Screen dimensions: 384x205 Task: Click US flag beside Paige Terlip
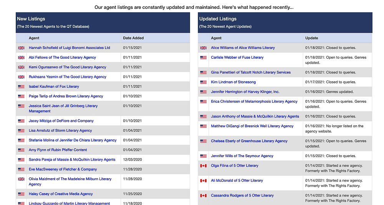pyautogui.click(x=21, y=96)
